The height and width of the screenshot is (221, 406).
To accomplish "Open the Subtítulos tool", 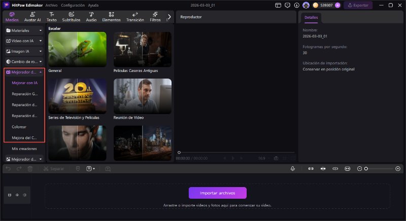I will tap(71, 17).
